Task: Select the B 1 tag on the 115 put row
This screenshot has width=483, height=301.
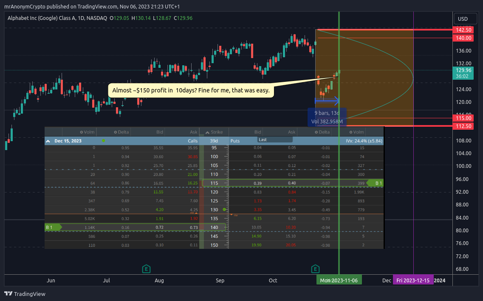Action: 375,183
